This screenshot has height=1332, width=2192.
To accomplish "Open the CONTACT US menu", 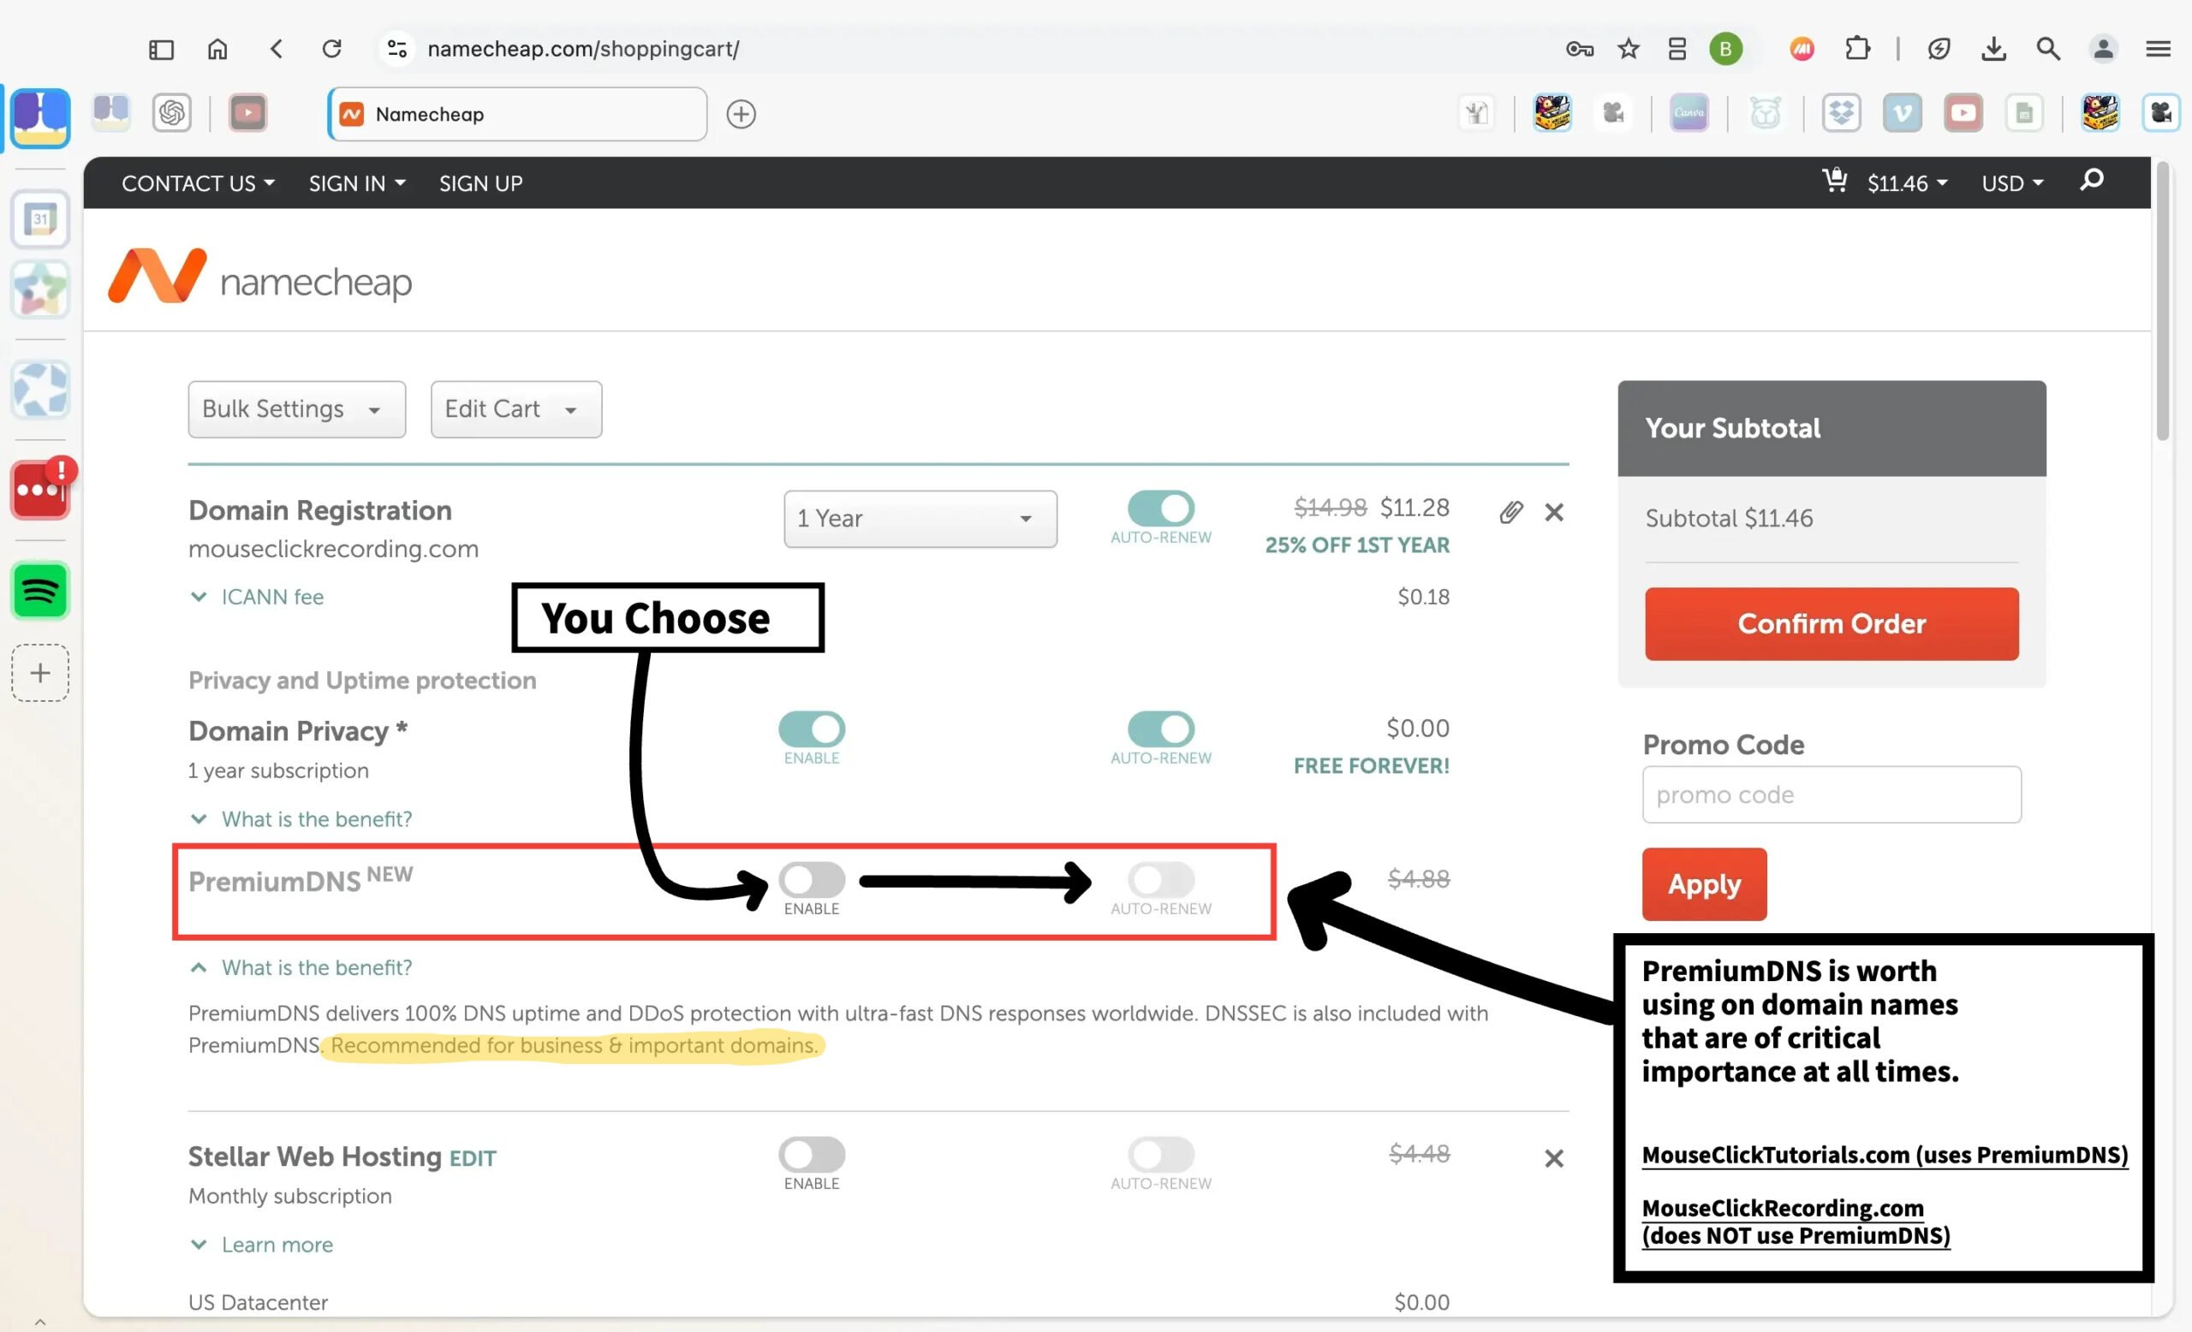I will pos(198,183).
